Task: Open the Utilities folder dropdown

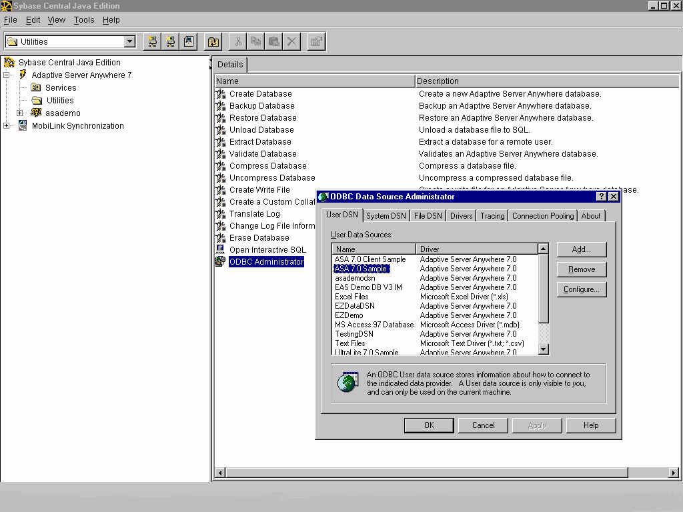Action: (x=129, y=42)
